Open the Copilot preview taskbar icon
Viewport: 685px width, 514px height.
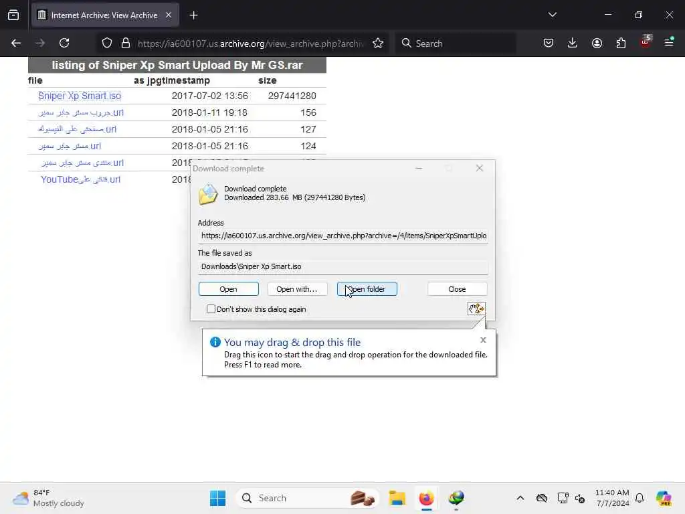[664, 498]
